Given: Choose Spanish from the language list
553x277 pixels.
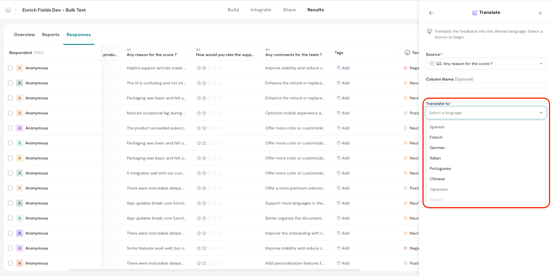Looking at the screenshot, I should pyautogui.click(x=437, y=127).
